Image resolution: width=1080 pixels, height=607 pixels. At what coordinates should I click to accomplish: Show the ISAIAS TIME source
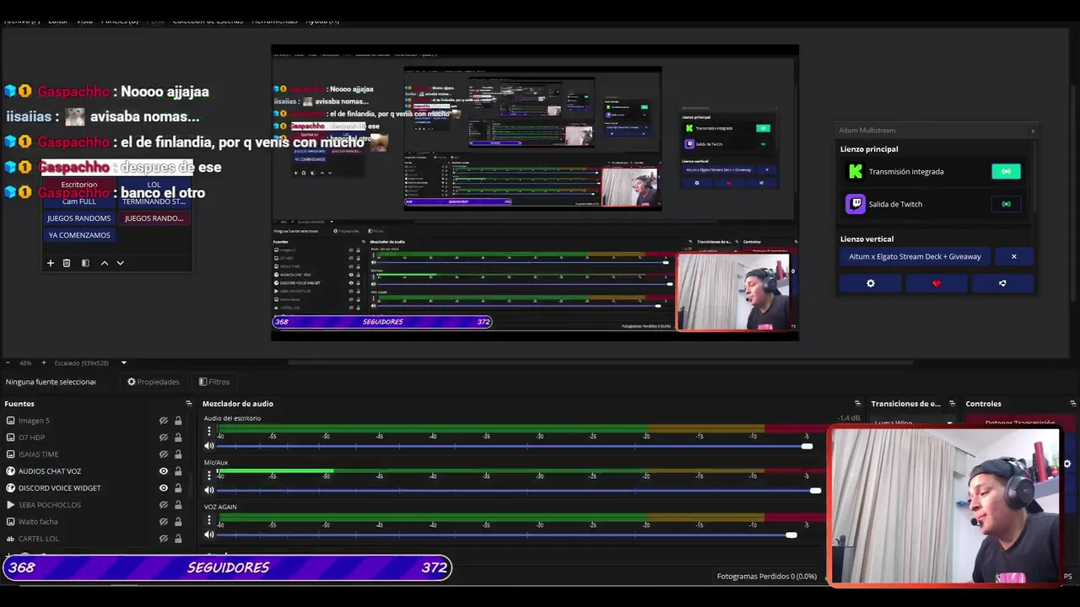[164, 454]
